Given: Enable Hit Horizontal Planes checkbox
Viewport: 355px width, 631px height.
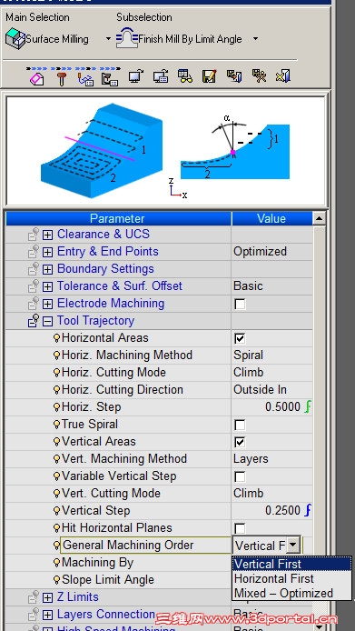Looking at the screenshot, I should [240, 528].
